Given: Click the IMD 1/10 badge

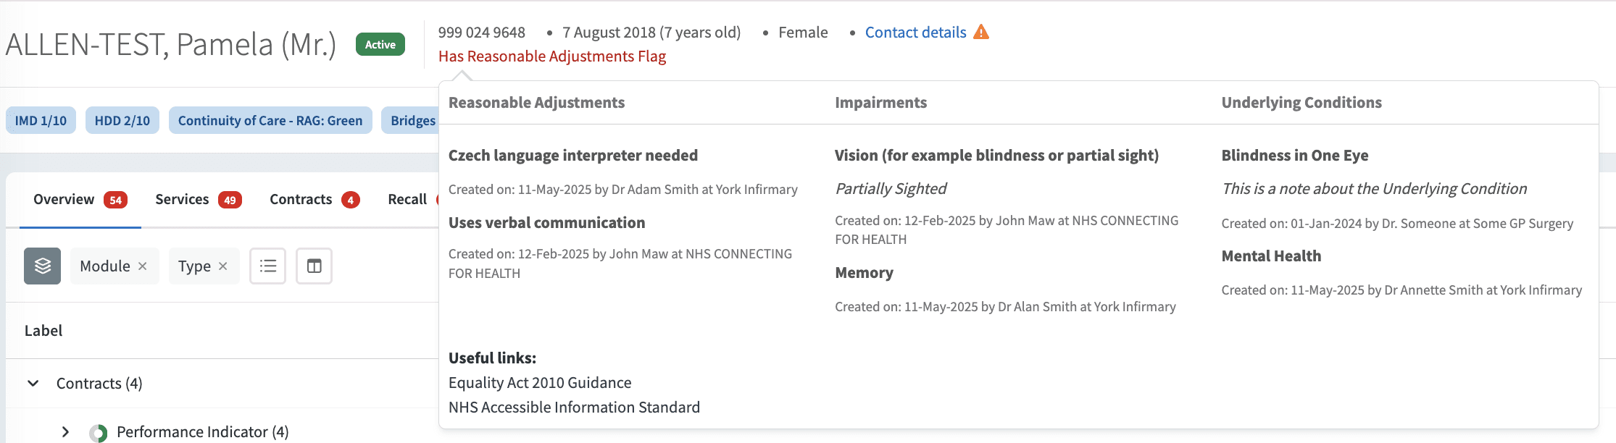Looking at the screenshot, I should click(41, 121).
